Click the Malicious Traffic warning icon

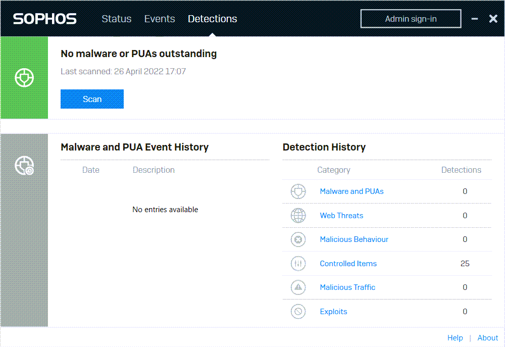298,287
